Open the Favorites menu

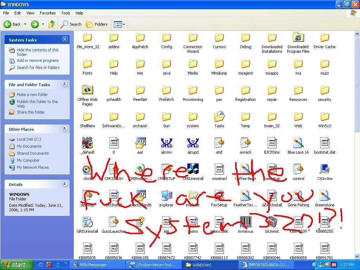pos(47,13)
